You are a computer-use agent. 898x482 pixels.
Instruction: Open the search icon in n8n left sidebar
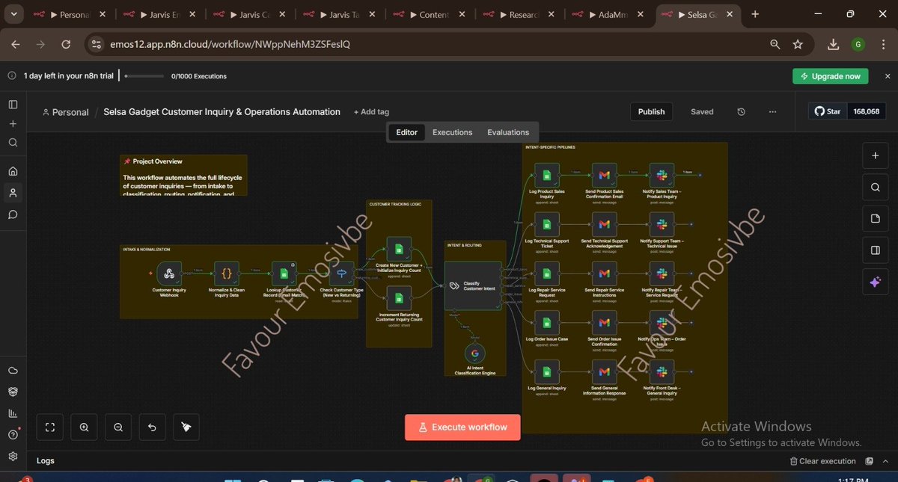click(13, 142)
